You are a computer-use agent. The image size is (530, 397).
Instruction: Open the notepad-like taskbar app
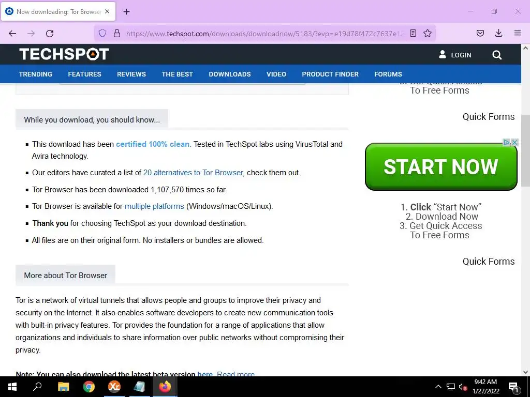tap(139, 387)
